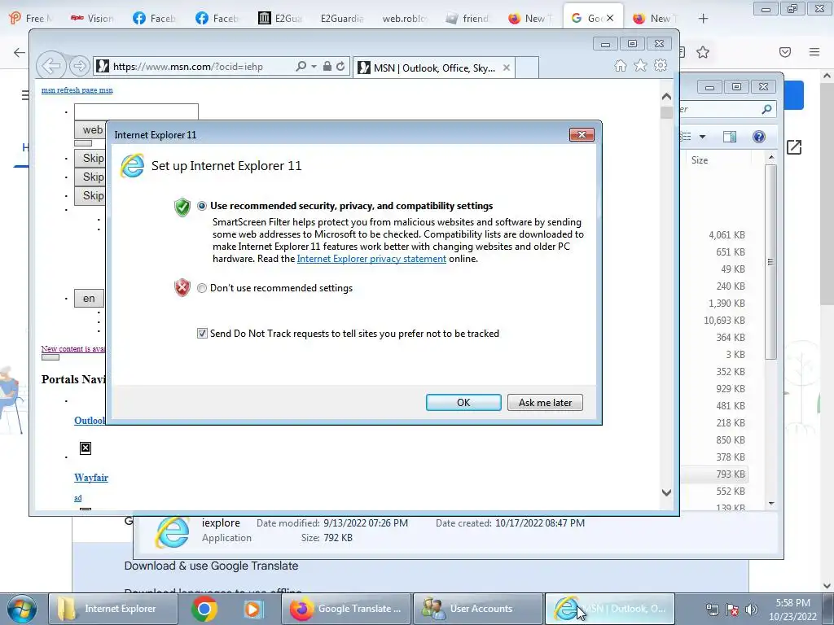The image size is (834, 625).
Task: Uncheck 'Send Do Not Track requests' checkbox
Action: click(x=202, y=333)
